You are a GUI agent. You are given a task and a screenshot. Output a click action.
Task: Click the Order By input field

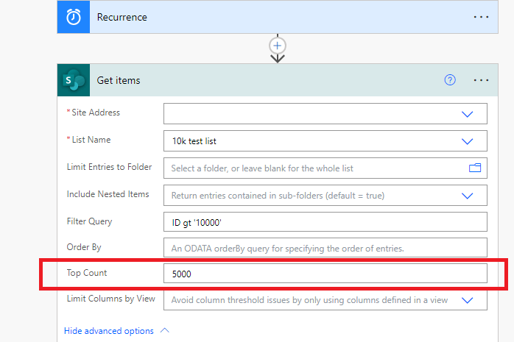click(325, 248)
